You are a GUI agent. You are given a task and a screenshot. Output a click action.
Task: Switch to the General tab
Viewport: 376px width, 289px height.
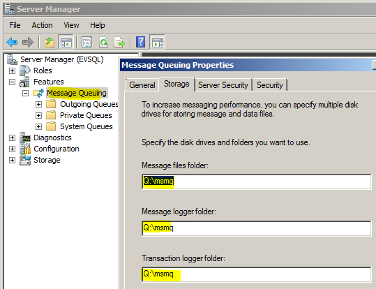pyautogui.click(x=142, y=85)
